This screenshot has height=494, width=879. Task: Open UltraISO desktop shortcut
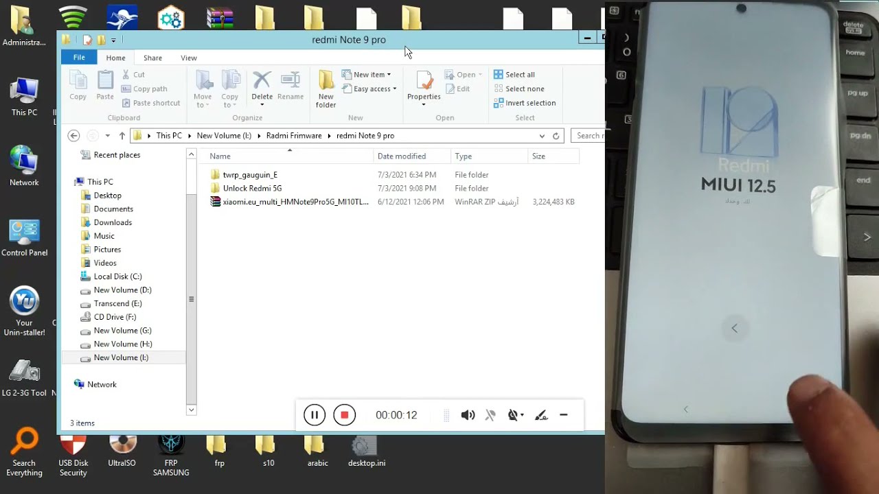click(x=122, y=451)
